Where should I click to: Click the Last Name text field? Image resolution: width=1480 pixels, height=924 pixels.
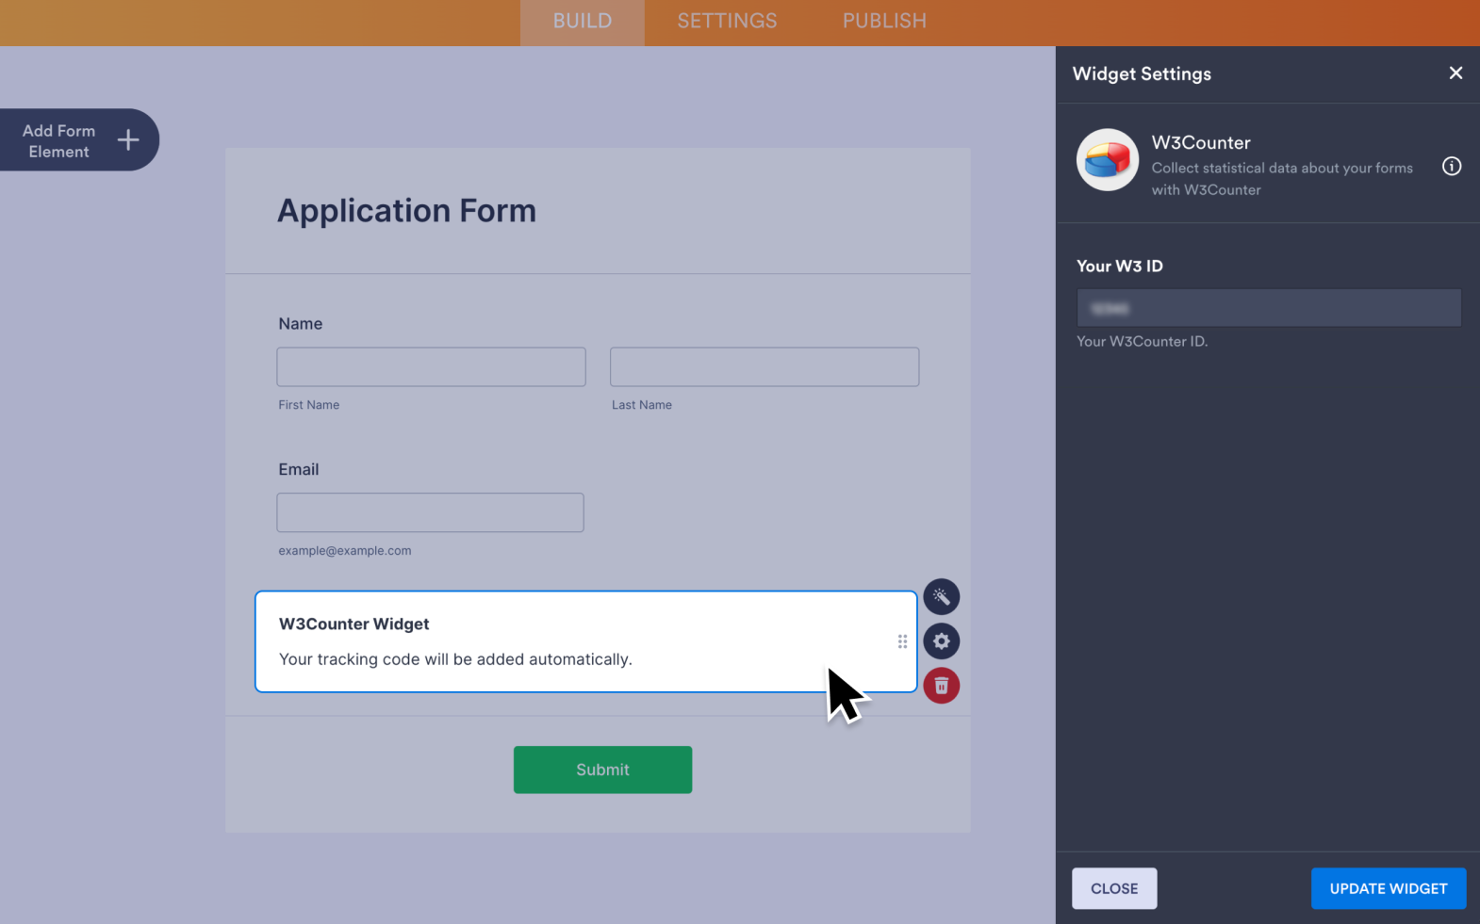(764, 366)
